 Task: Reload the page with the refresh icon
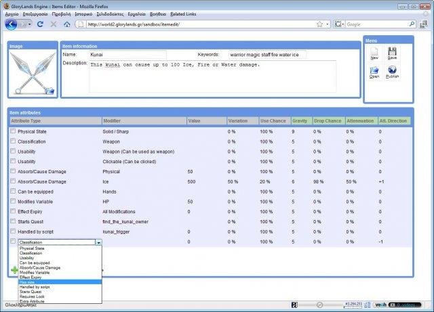tap(40, 24)
